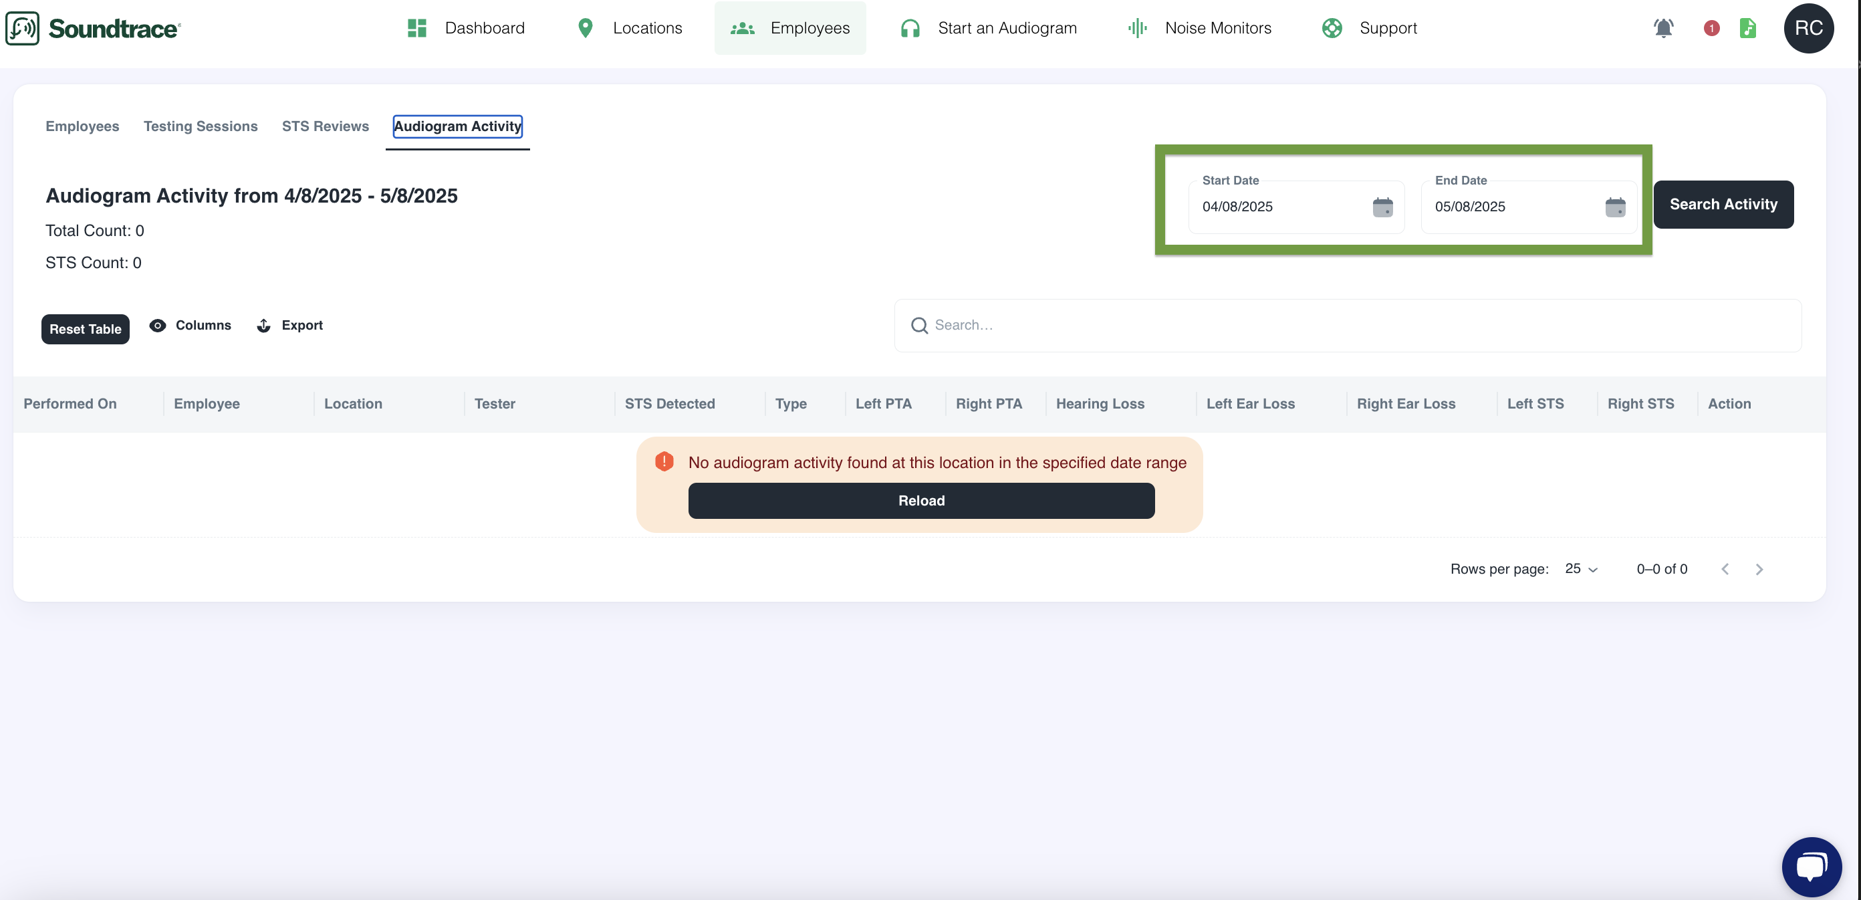This screenshot has width=1861, height=900.
Task: Sort by the Hearing Loss column
Action: coord(1100,404)
